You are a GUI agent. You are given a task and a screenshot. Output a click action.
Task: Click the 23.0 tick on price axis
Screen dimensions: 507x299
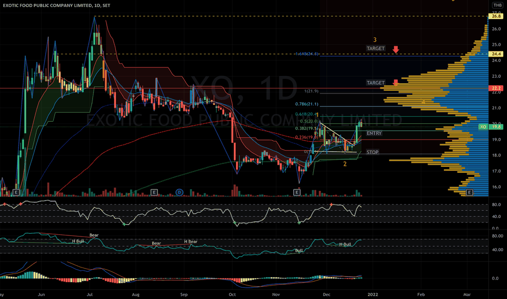pyautogui.click(x=496, y=76)
